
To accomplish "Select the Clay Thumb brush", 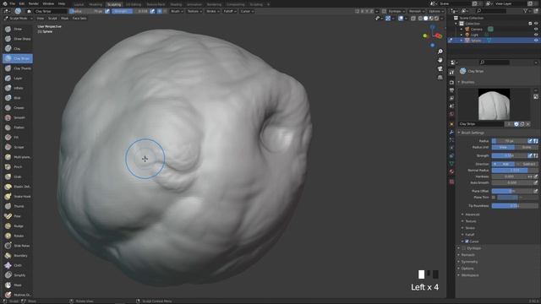I will [x=17, y=68].
